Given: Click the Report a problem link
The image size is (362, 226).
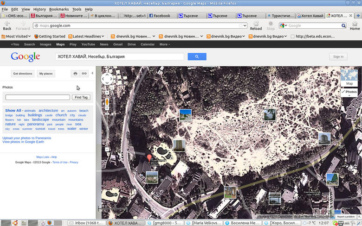Looking at the screenshot, I should (346, 217).
